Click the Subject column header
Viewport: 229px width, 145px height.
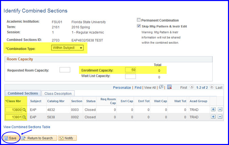coord(36,101)
